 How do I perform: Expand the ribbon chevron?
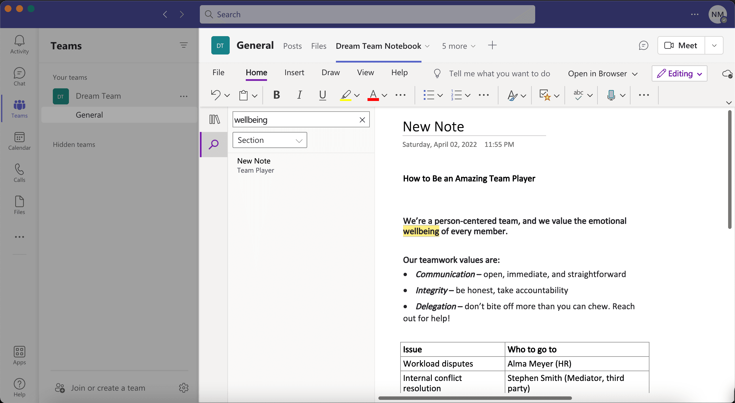pyautogui.click(x=729, y=103)
